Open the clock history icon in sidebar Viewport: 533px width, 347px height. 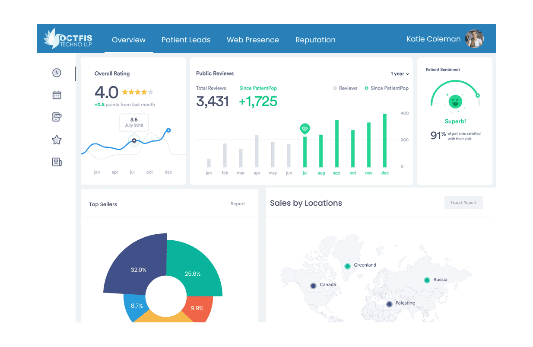[x=57, y=73]
